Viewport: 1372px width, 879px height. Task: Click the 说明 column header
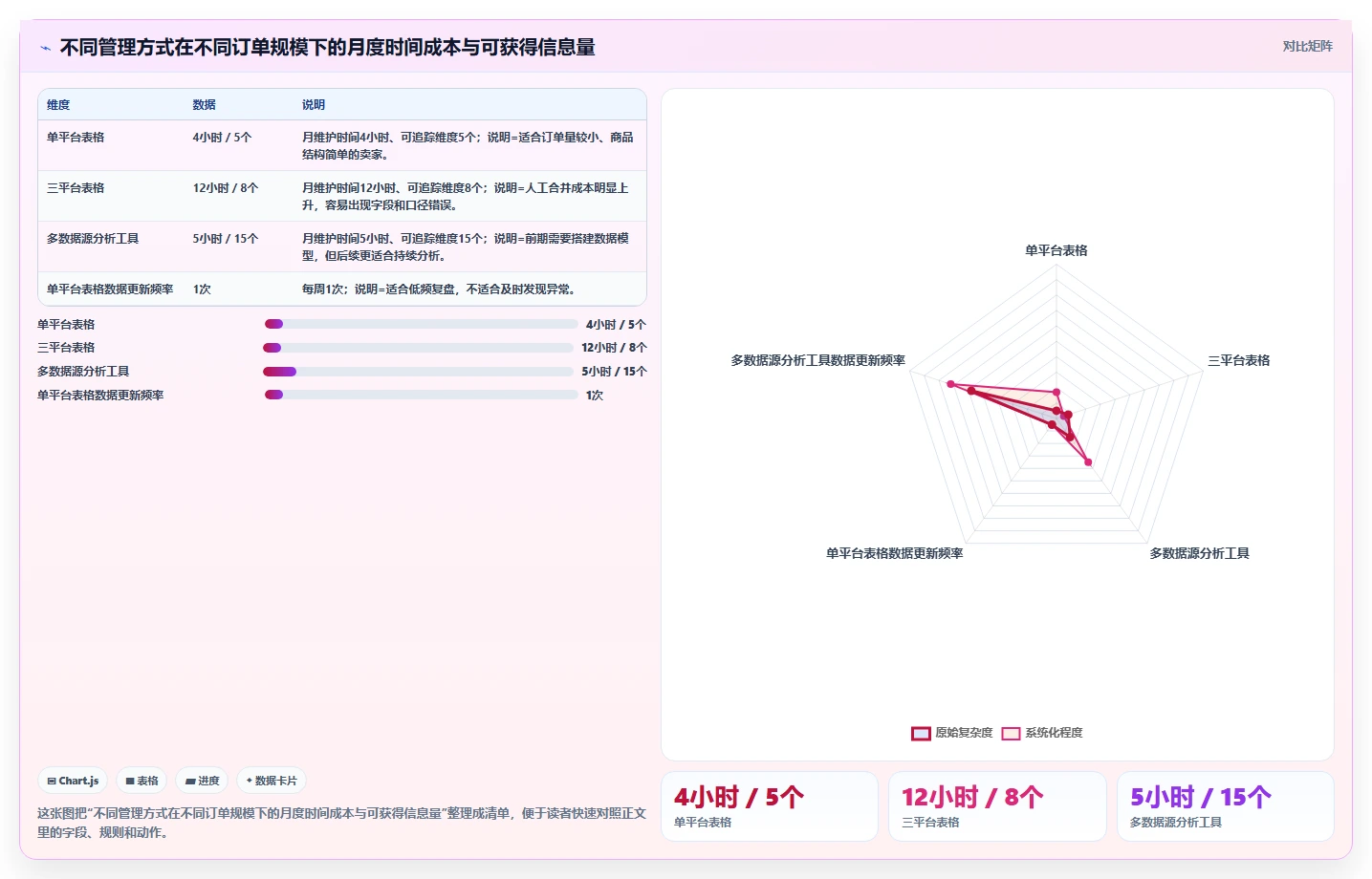coord(314,105)
